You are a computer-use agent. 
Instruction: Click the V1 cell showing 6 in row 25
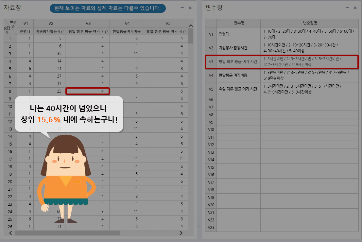click(x=26, y=219)
